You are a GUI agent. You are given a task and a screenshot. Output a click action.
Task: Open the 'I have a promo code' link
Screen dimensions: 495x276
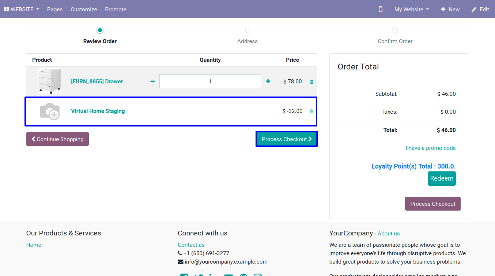pyautogui.click(x=430, y=148)
